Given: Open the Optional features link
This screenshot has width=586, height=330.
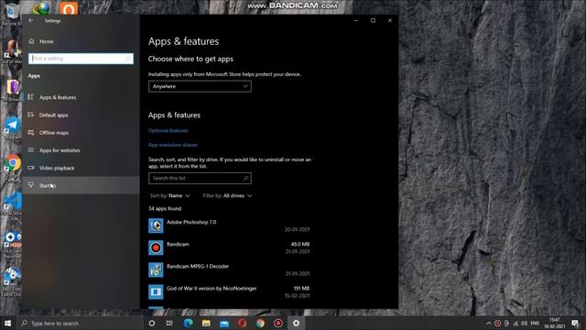Looking at the screenshot, I should click(168, 130).
